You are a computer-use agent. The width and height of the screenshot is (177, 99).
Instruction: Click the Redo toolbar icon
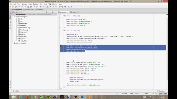point(22,7)
